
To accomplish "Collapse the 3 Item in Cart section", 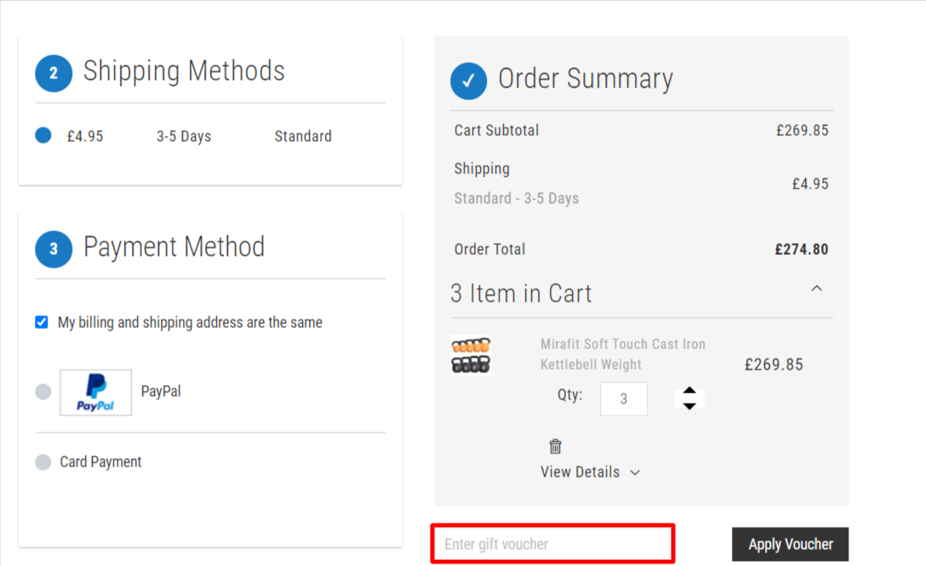I will coord(816,288).
